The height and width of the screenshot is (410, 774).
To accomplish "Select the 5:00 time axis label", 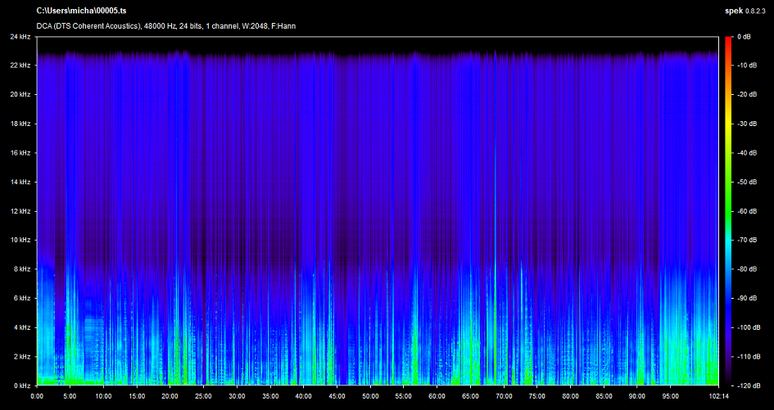I will pos(70,396).
